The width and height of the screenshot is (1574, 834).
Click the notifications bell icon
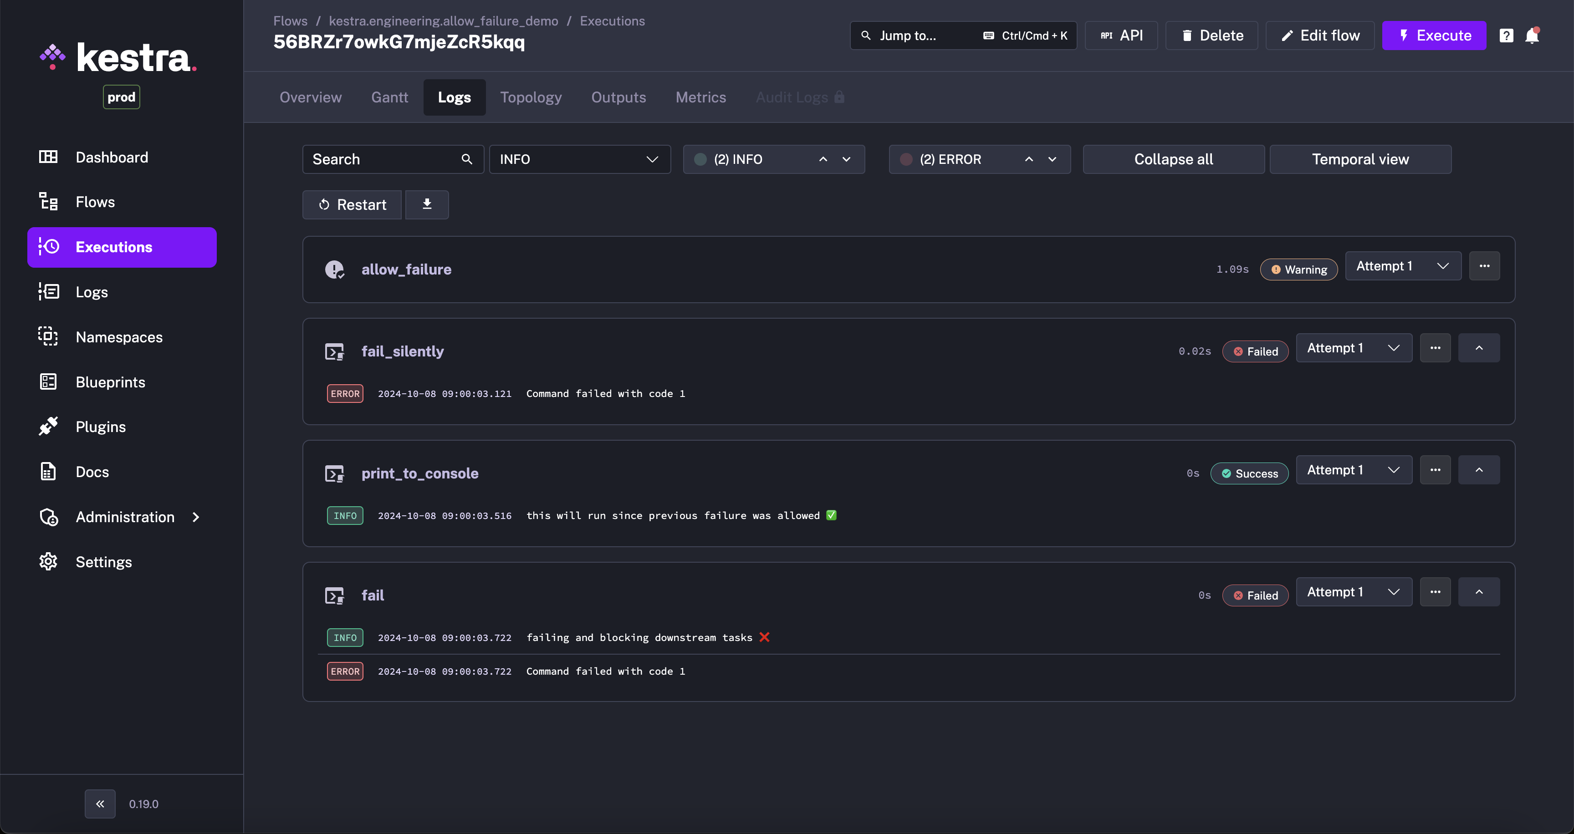point(1532,36)
